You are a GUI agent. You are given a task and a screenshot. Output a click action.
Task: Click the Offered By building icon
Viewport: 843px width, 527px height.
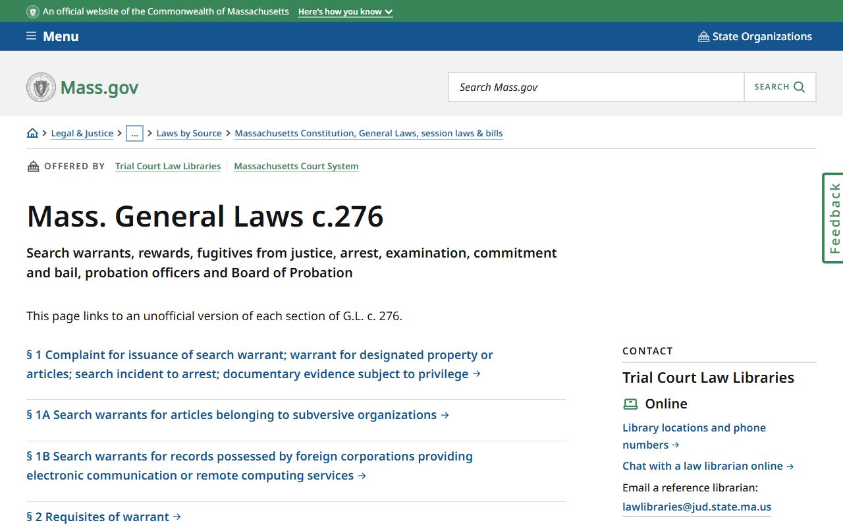coord(33,166)
